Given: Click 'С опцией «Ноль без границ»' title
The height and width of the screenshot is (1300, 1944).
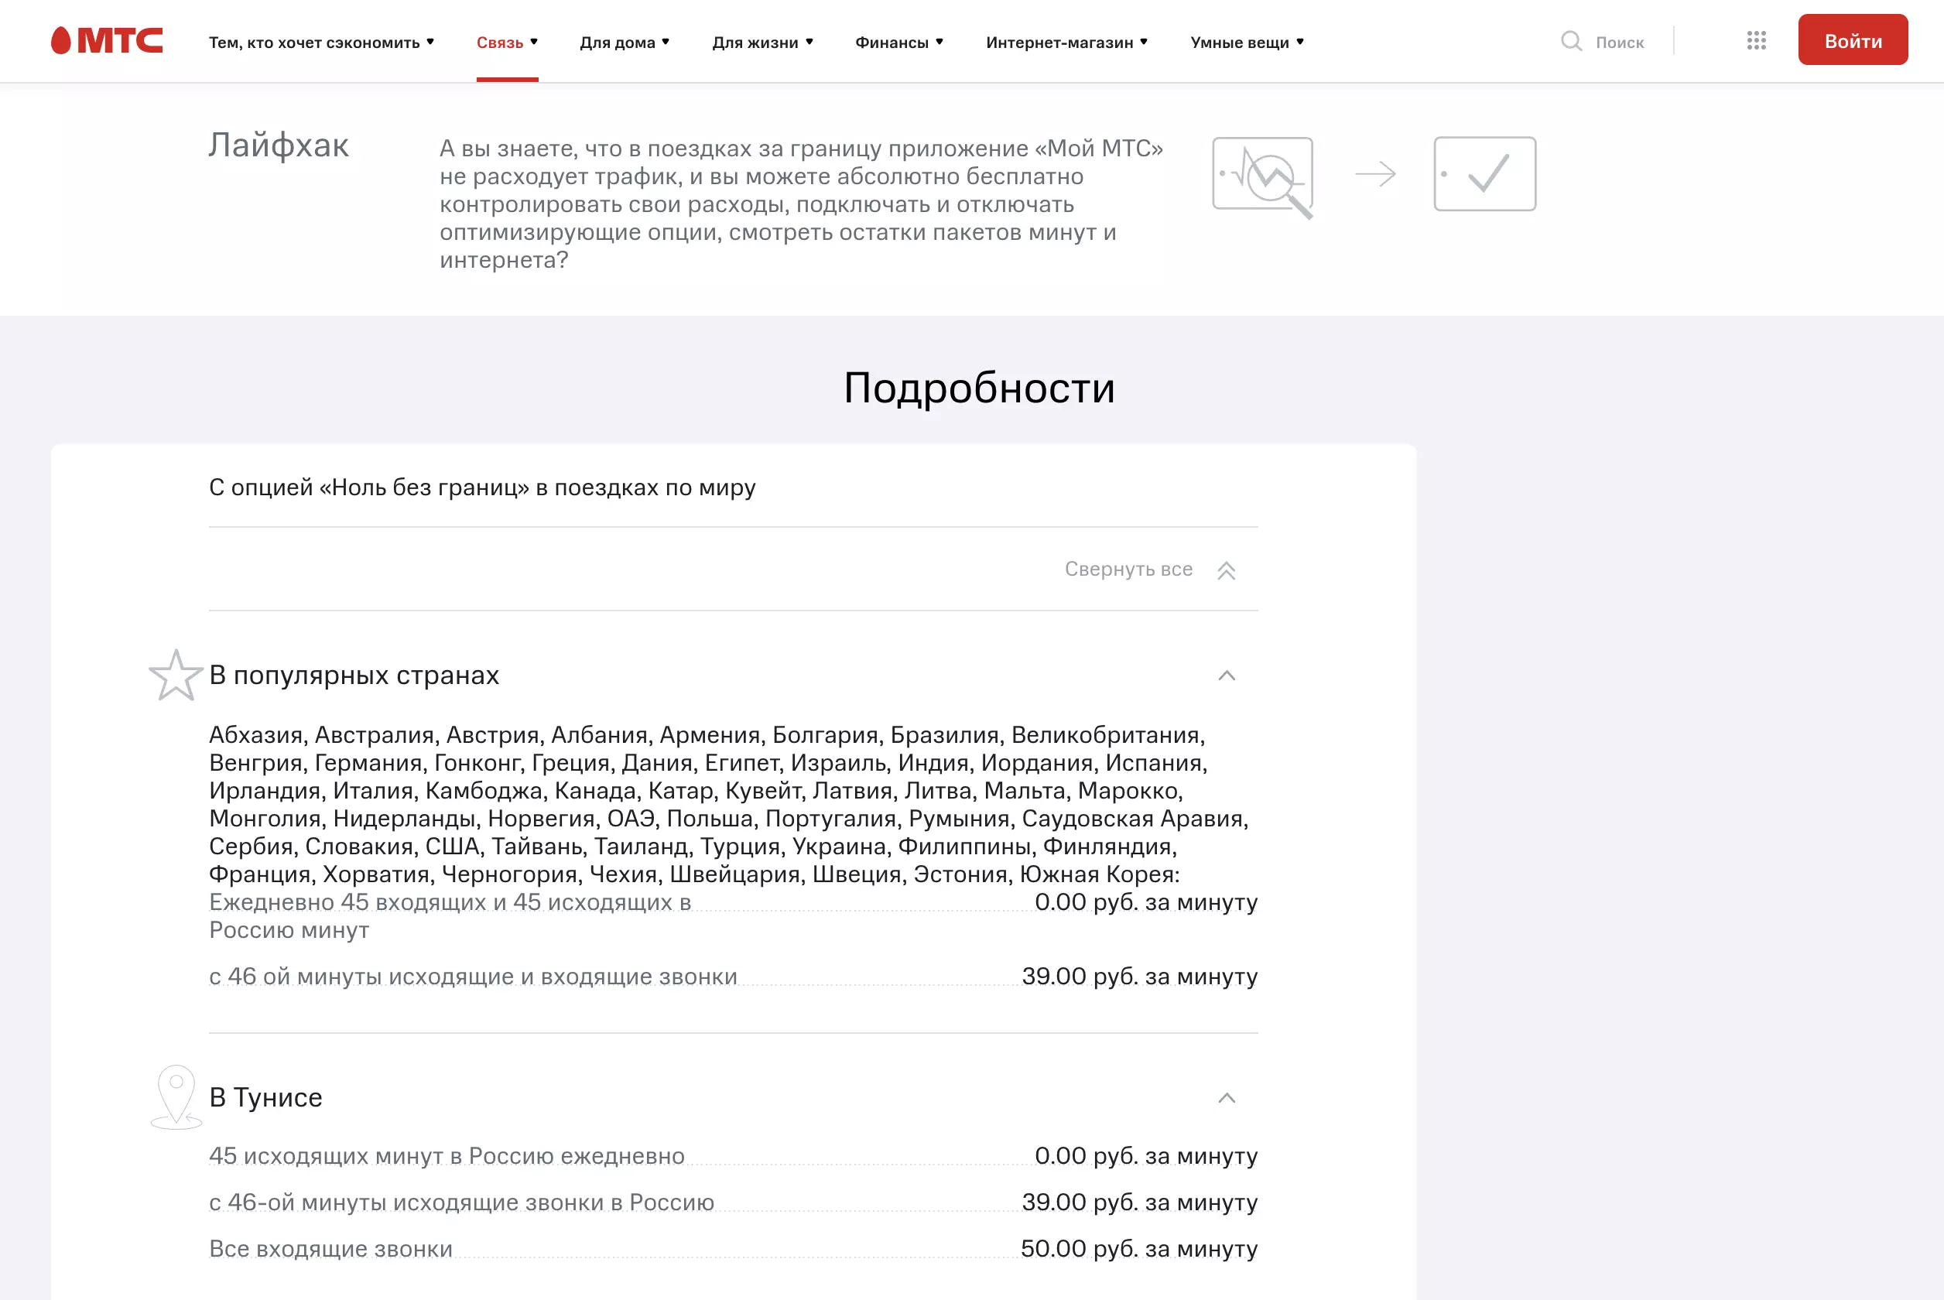Looking at the screenshot, I should pos(481,487).
